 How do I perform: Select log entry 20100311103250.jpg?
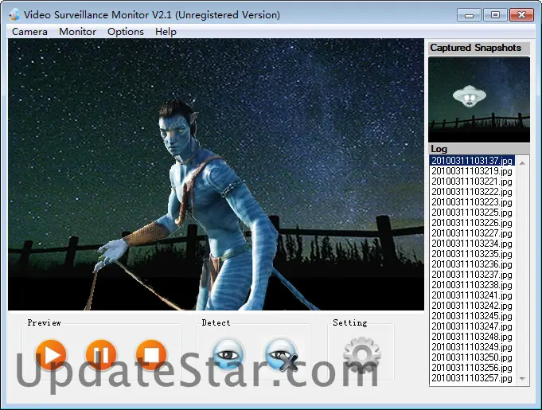point(472,357)
